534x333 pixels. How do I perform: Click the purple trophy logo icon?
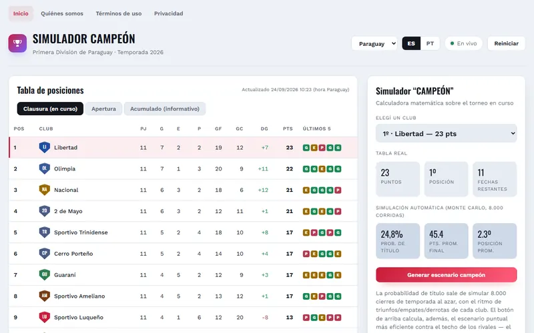tap(17, 43)
